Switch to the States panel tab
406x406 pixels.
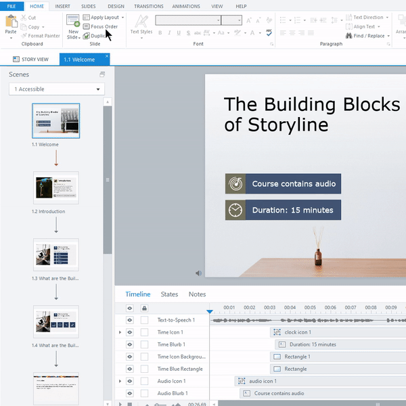coord(169,294)
